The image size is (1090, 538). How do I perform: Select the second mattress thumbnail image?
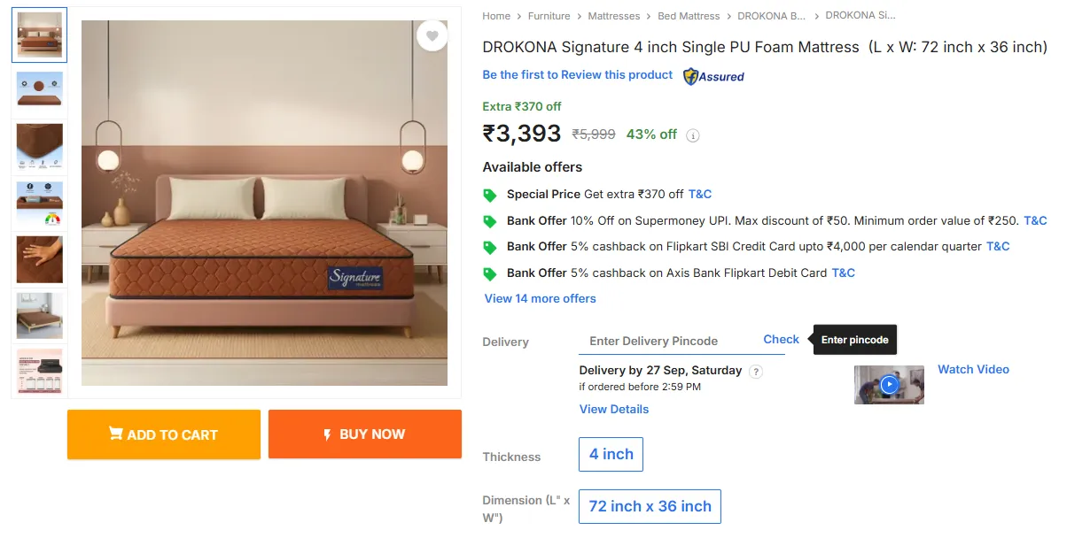click(x=40, y=93)
